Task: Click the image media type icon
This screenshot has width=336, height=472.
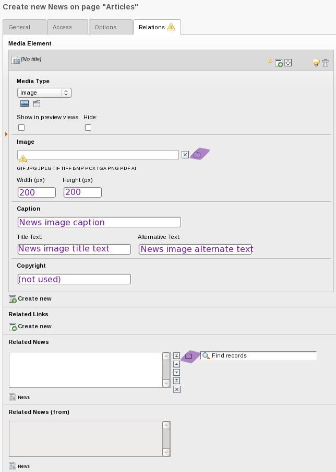Action: (x=25, y=103)
